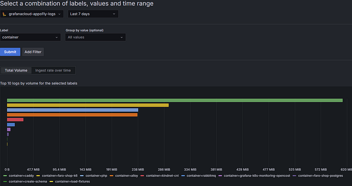This screenshot has height=186, width=352.
Task: Click the longest green bar in chart
Action: click(174, 100)
